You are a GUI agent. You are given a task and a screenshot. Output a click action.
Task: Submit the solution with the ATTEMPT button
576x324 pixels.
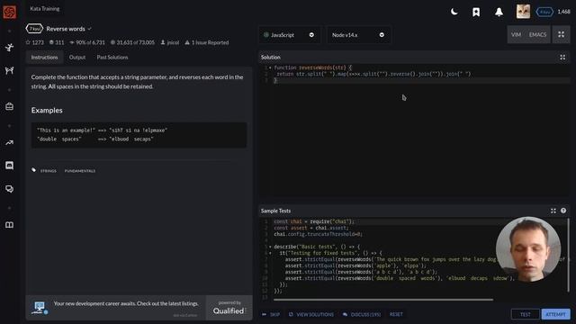point(555,314)
